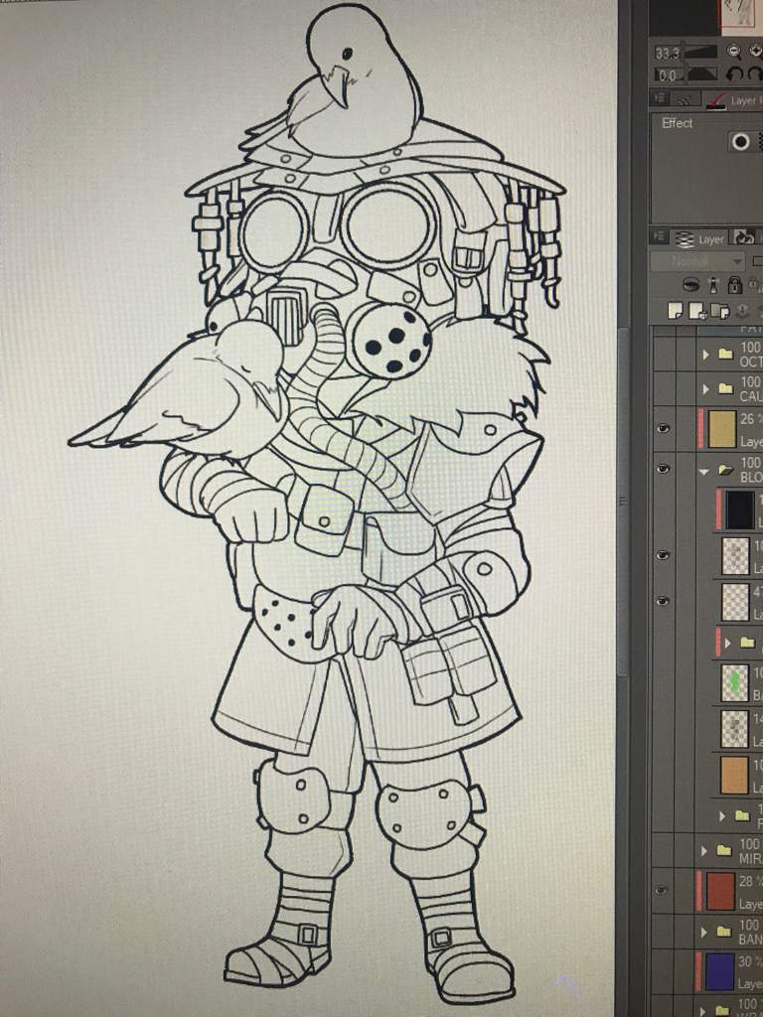The height and width of the screenshot is (1017, 763).
Task: Create a new layer folder
Action: point(720,311)
